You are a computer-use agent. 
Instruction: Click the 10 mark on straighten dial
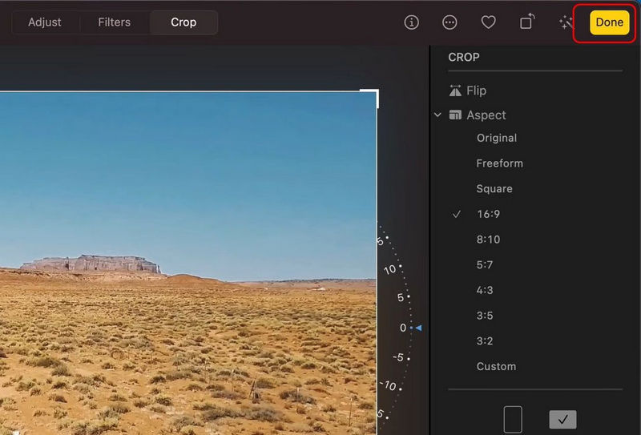389,269
